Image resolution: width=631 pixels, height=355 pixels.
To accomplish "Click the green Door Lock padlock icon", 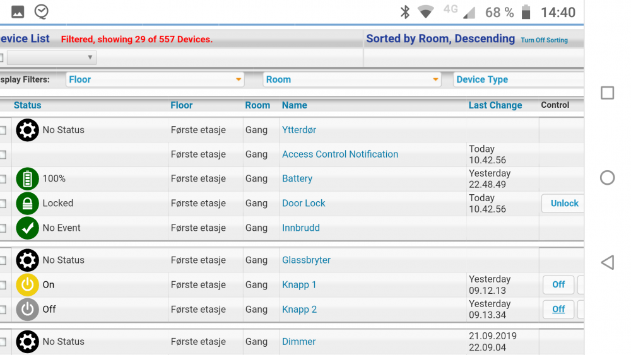I will [x=27, y=204].
